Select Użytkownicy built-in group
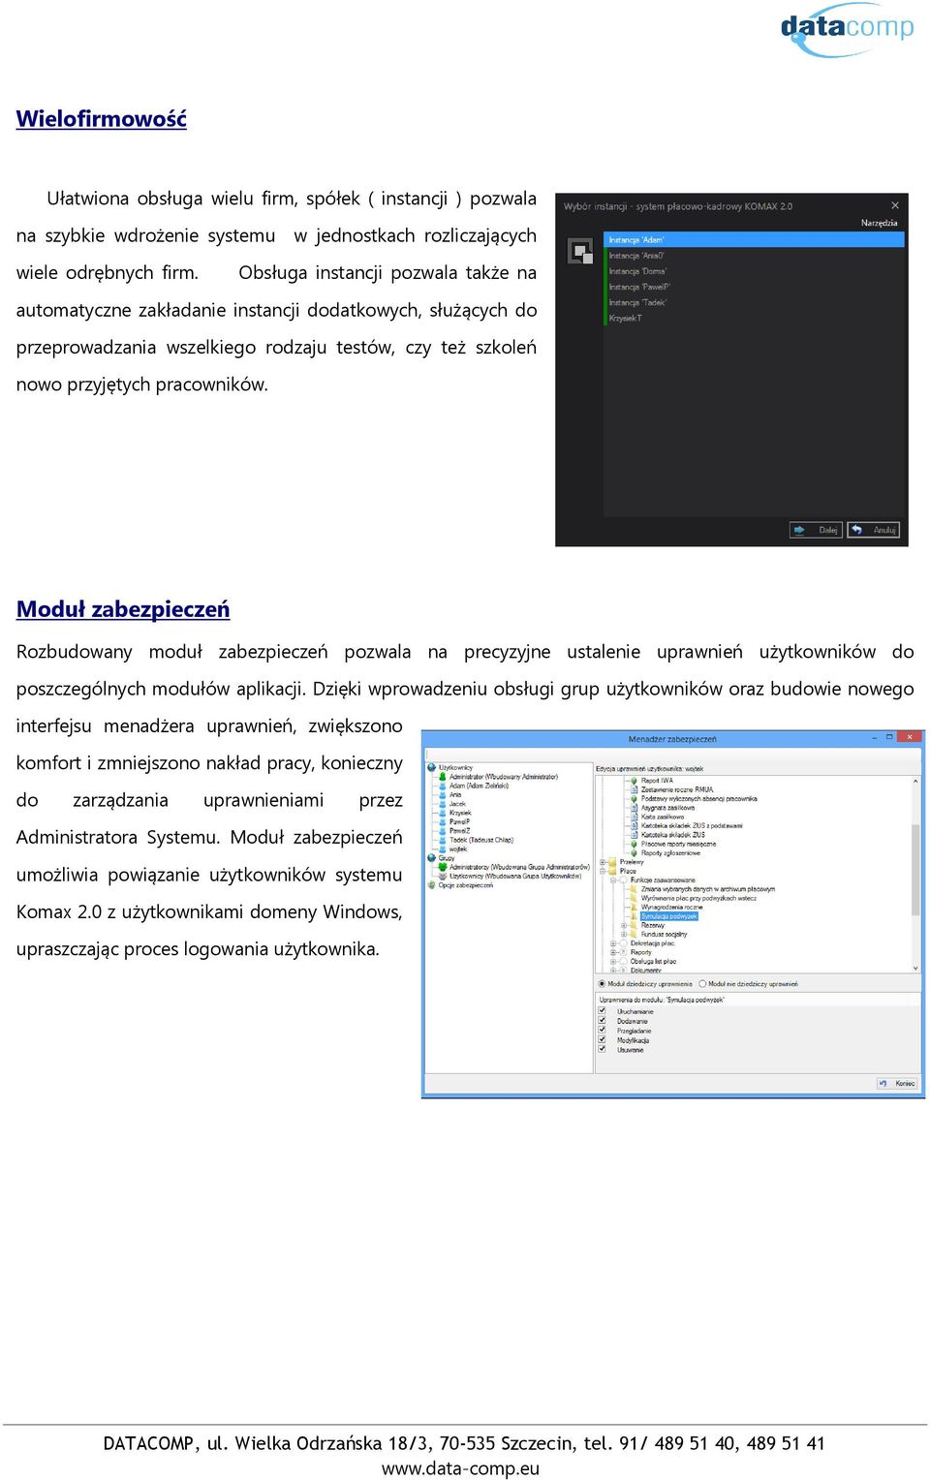Viewport: 930px width, 1481px height. pyautogui.click(x=515, y=876)
